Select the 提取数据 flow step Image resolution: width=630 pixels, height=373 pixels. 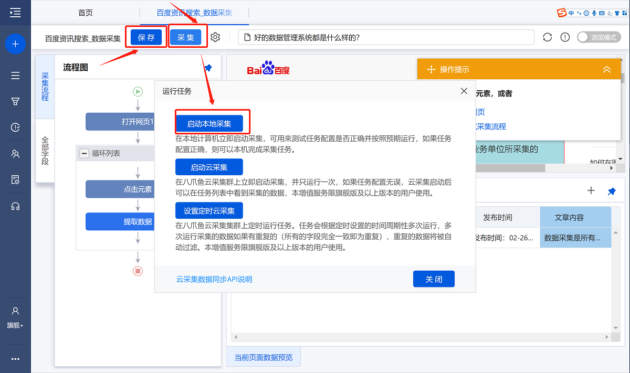pos(120,221)
